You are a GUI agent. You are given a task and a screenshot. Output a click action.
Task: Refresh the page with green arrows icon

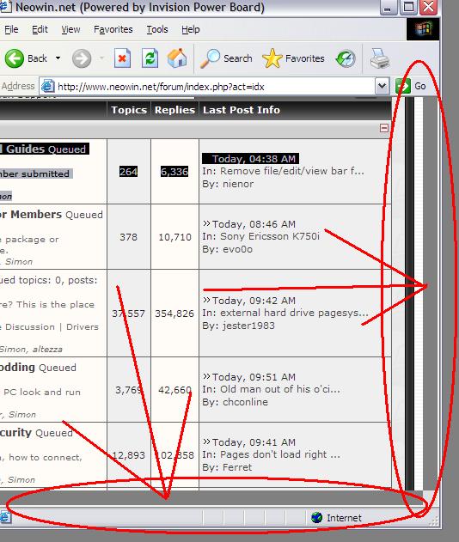point(150,58)
